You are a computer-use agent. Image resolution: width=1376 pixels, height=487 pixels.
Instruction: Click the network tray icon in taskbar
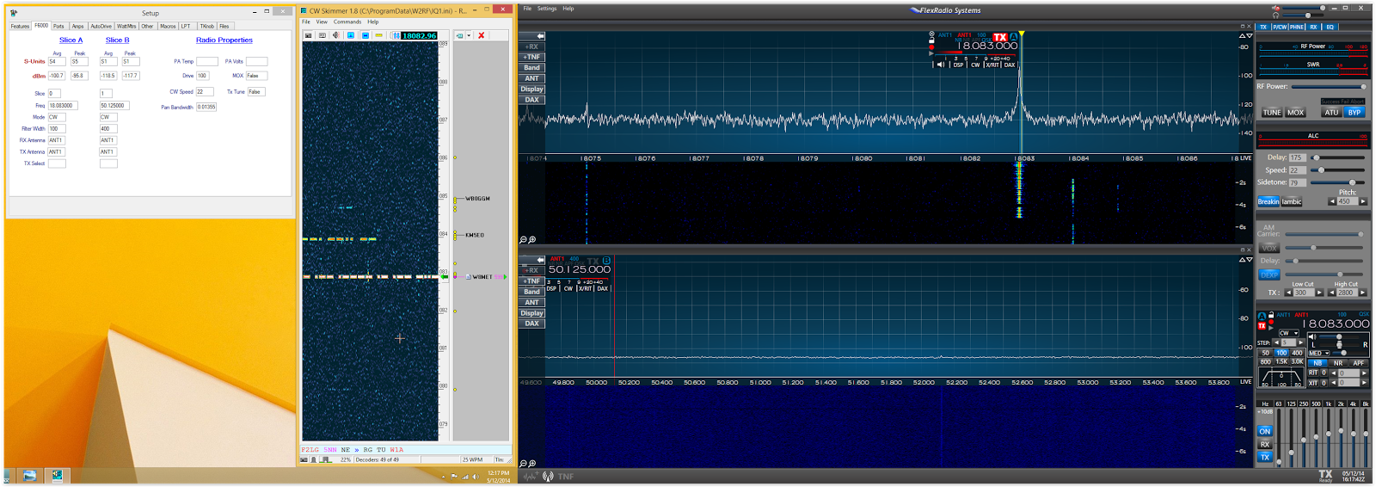465,477
